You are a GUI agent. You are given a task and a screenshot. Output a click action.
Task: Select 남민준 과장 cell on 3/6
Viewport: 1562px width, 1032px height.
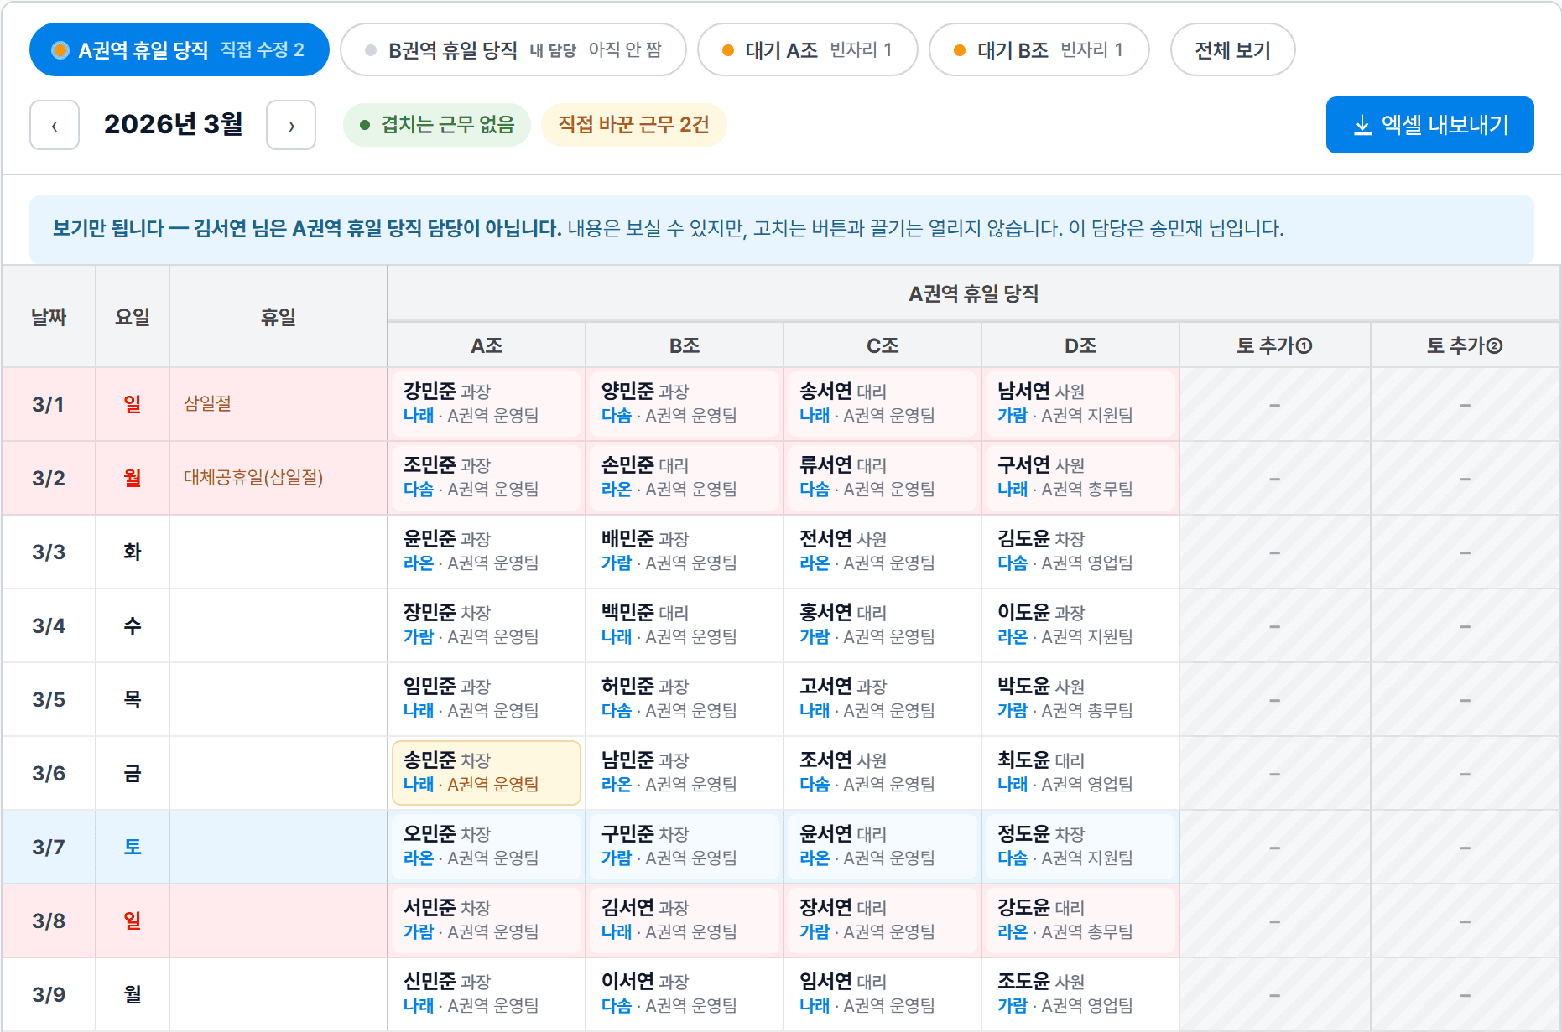685,772
